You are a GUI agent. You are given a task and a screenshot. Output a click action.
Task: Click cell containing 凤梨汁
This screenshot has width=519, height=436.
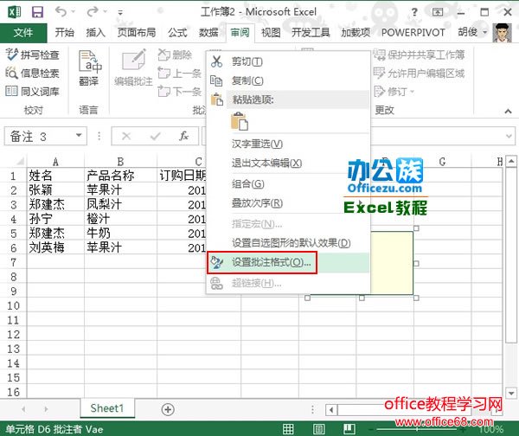pyautogui.click(x=120, y=204)
